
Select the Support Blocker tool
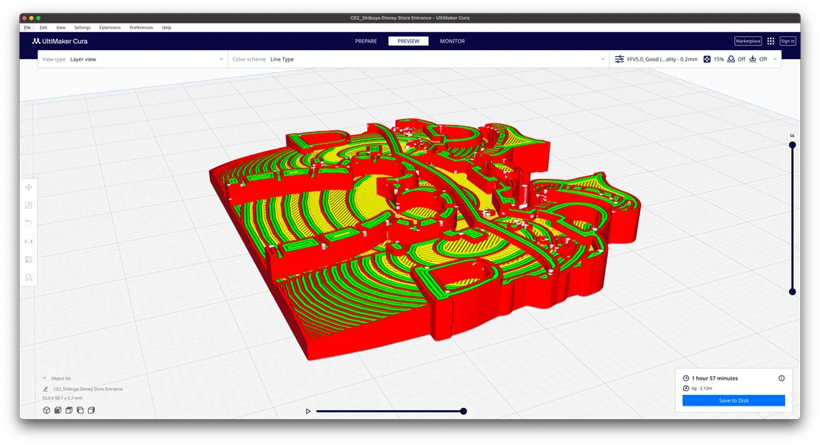(x=29, y=278)
